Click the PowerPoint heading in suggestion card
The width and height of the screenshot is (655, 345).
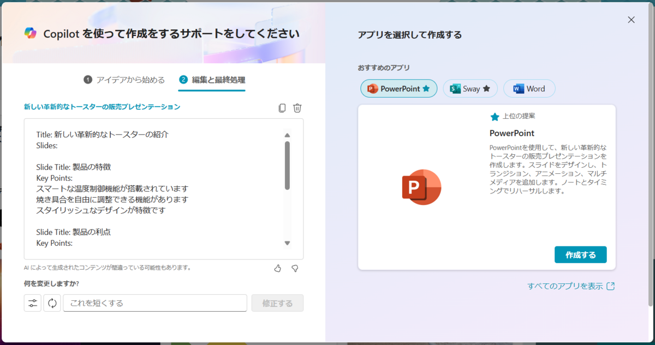click(x=512, y=133)
